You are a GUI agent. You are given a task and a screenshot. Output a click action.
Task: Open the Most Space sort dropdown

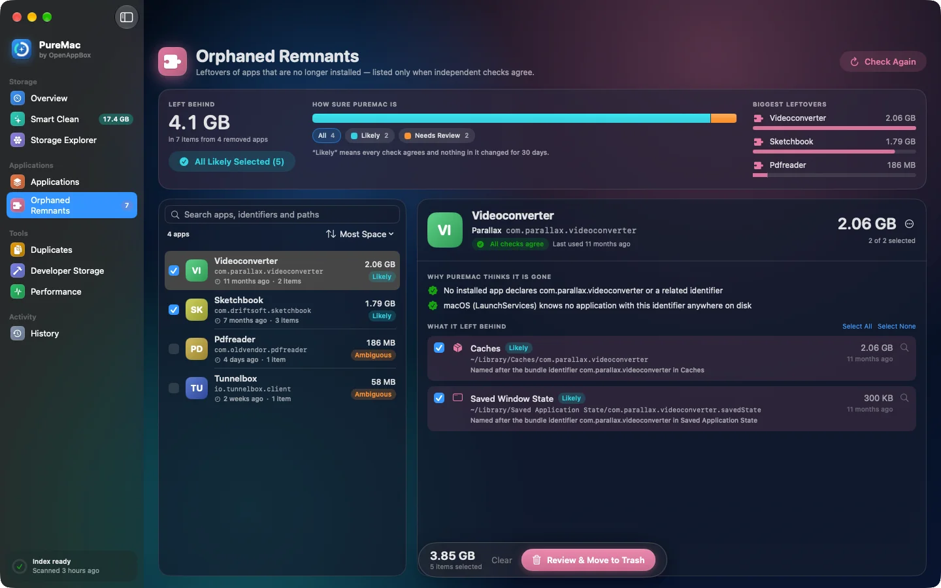point(360,235)
